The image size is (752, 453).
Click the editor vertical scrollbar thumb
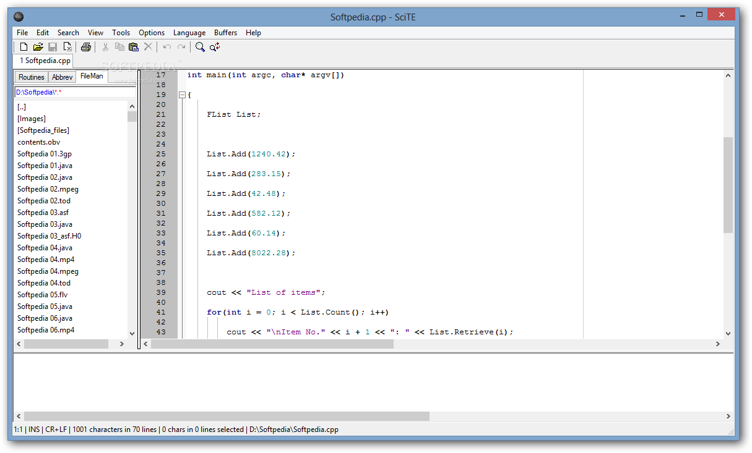(728, 185)
